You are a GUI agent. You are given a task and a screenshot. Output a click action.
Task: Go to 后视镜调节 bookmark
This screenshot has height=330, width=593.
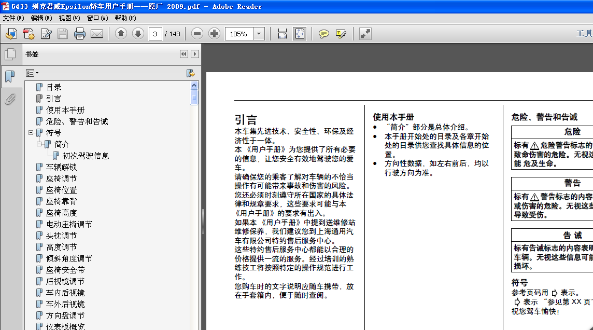coord(65,281)
